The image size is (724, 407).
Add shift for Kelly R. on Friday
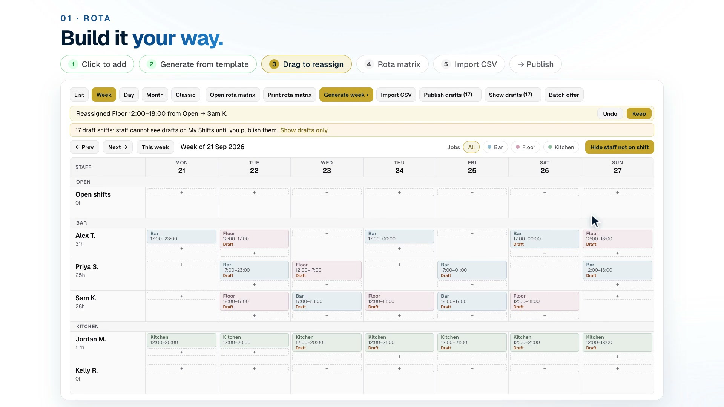pos(472,369)
